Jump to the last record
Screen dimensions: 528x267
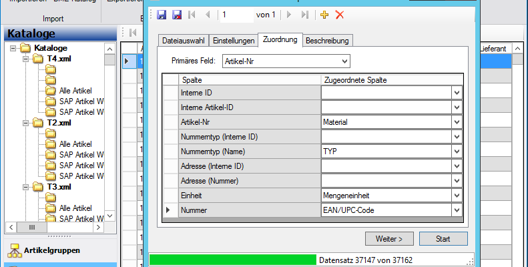click(304, 15)
